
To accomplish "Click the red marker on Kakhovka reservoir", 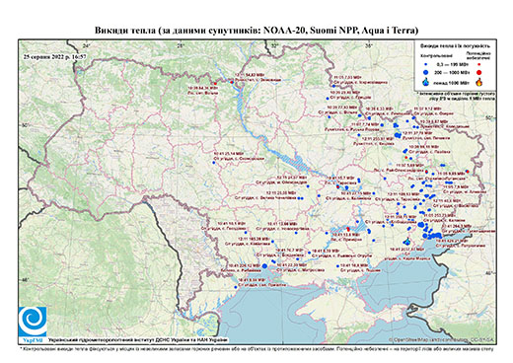I will pos(348,229).
